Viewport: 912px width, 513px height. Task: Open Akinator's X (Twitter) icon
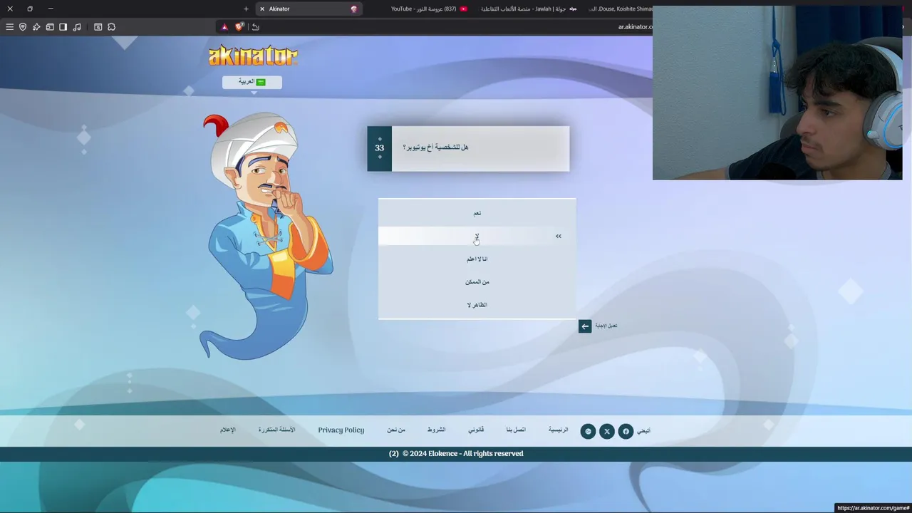607,431
